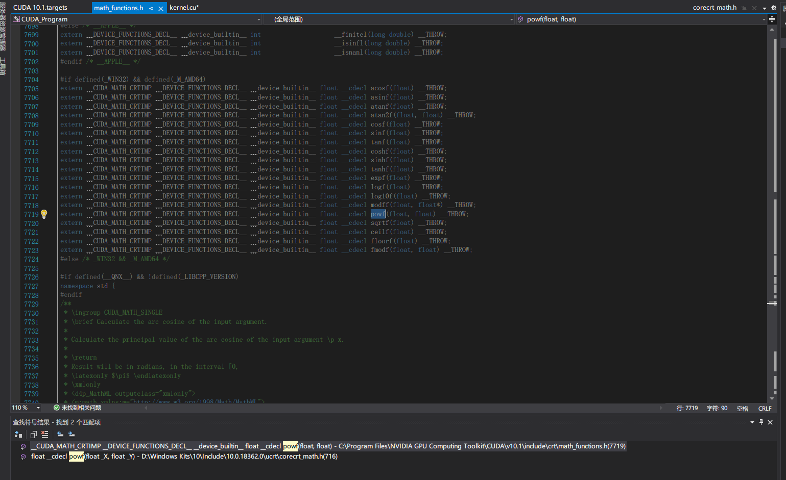Image resolution: width=786 pixels, height=480 pixels.
Task: Click the lightbulb quick actions icon on line 7719
Action: (x=44, y=214)
